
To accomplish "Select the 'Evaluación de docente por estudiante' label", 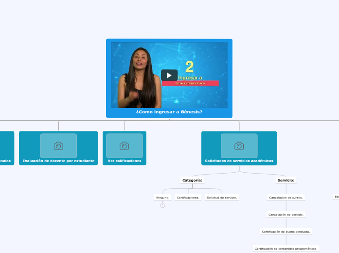I will 58,161.
